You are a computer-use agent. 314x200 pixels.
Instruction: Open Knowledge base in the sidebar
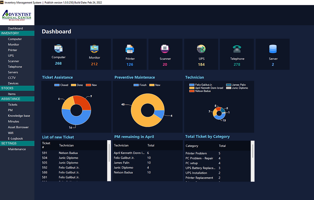pyautogui.click(x=19, y=116)
